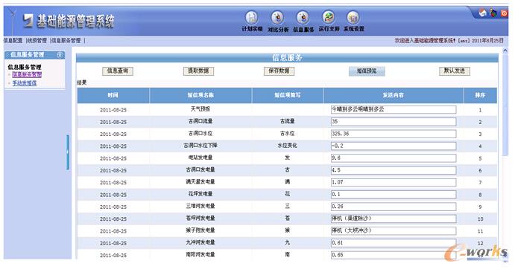Screen dimensions: 515x269
Task: Open the 手动发短信 sidebar link
Action: [25, 83]
